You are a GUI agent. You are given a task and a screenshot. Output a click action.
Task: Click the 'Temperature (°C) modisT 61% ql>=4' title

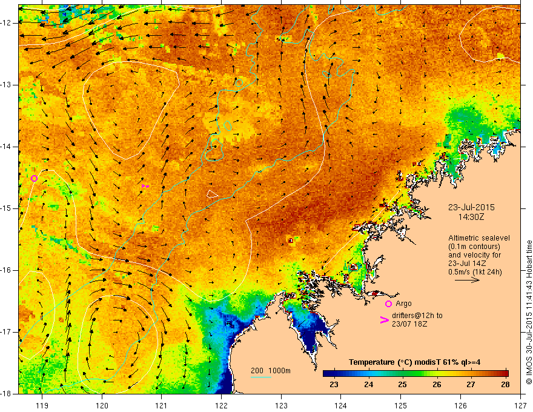click(414, 362)
